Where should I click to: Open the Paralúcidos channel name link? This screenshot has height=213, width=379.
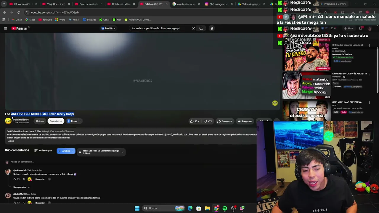point(20,120)
